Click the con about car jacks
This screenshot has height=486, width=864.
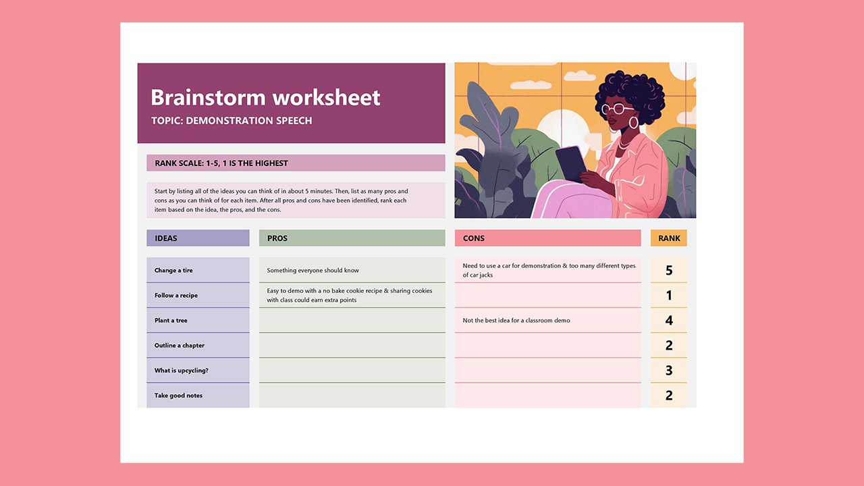(548, 270)
